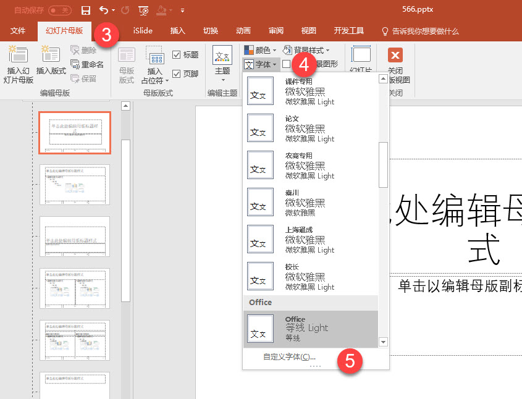The width and height of the screenshot is (522, 399).
Task: Start slideshow from beginning icon
Action: (143, 10)
